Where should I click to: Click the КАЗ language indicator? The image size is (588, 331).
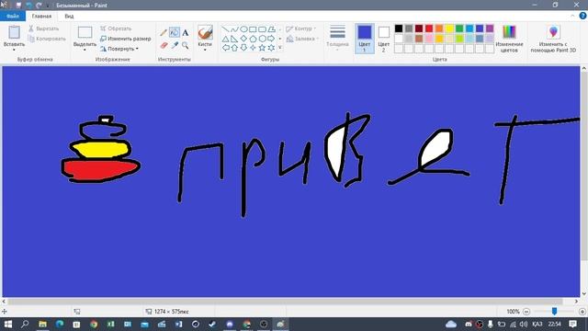click(x=537, y=324)
